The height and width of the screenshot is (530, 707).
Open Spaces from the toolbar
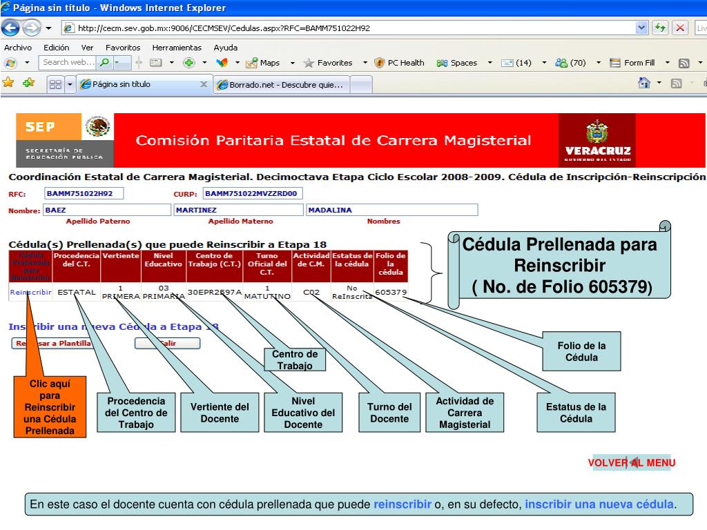(x=457, y=63)
